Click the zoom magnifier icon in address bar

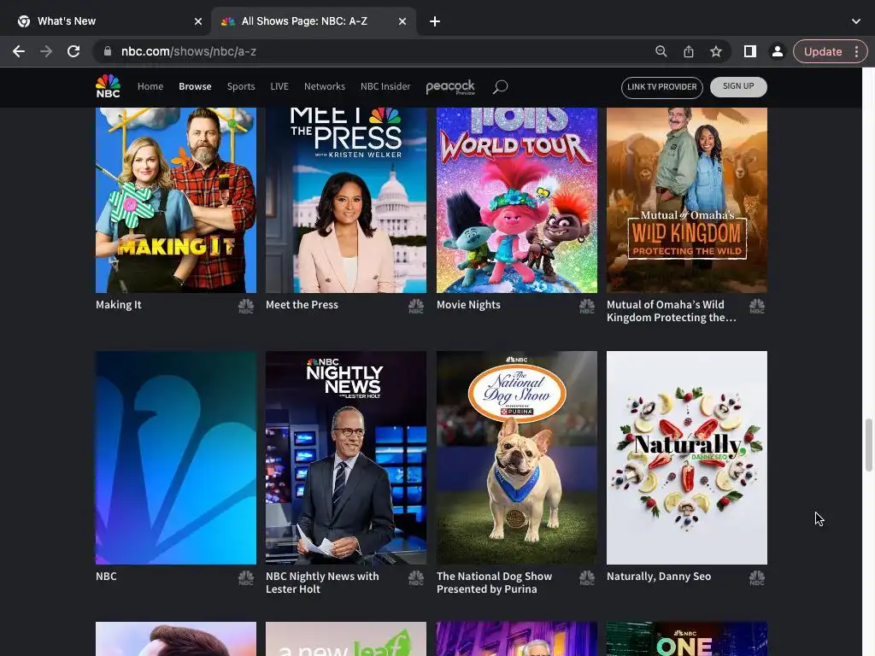pos(661,51)
